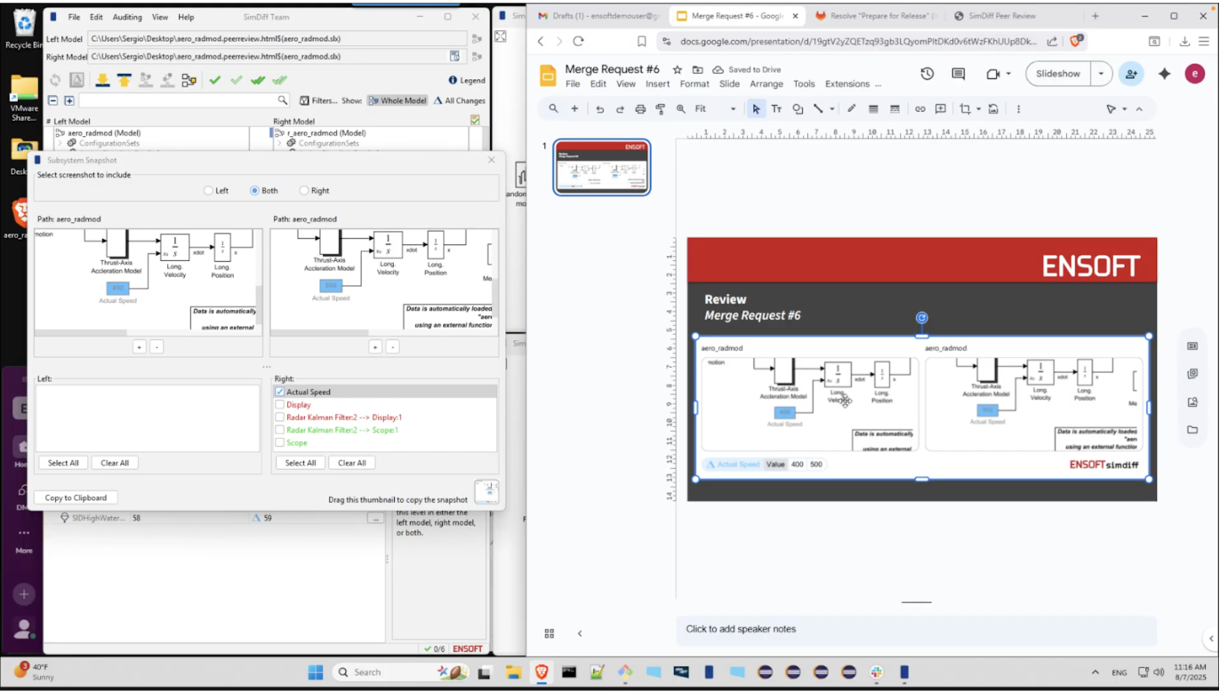Check Radar Kalman Filter:2 --> Scope:1 checkbox

click(279, 430)
